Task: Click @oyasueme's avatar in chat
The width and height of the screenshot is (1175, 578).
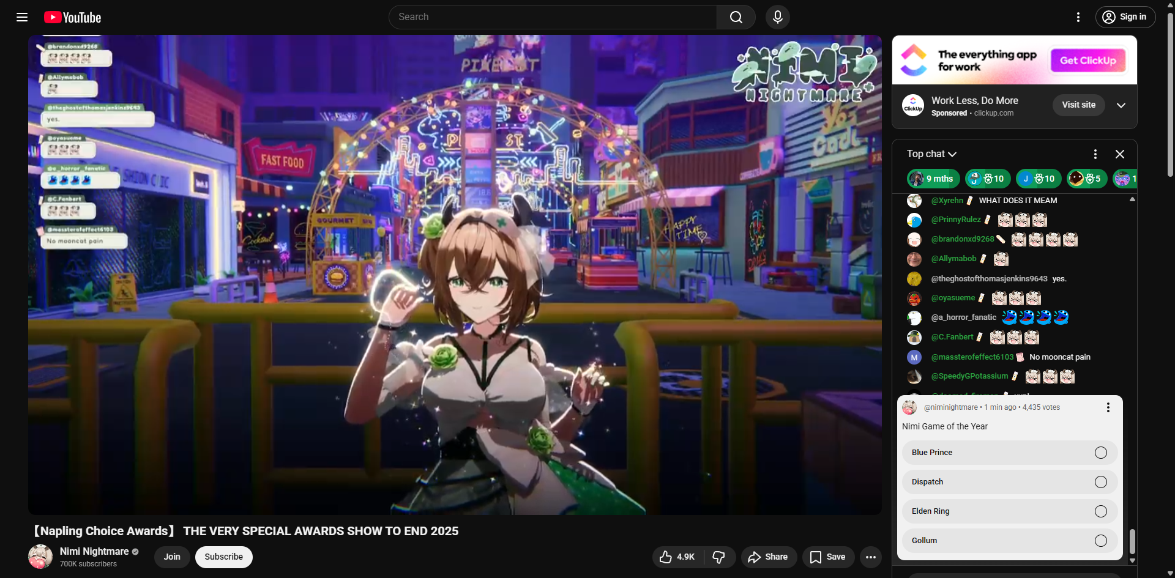Action: coord(914,298)
